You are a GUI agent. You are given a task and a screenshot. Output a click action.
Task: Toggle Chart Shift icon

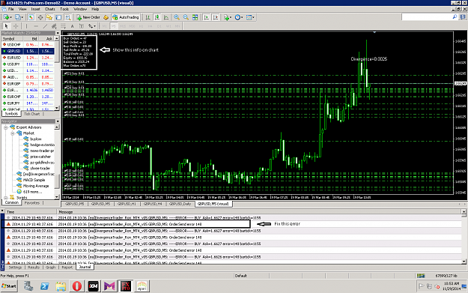[x=216, y=17]
